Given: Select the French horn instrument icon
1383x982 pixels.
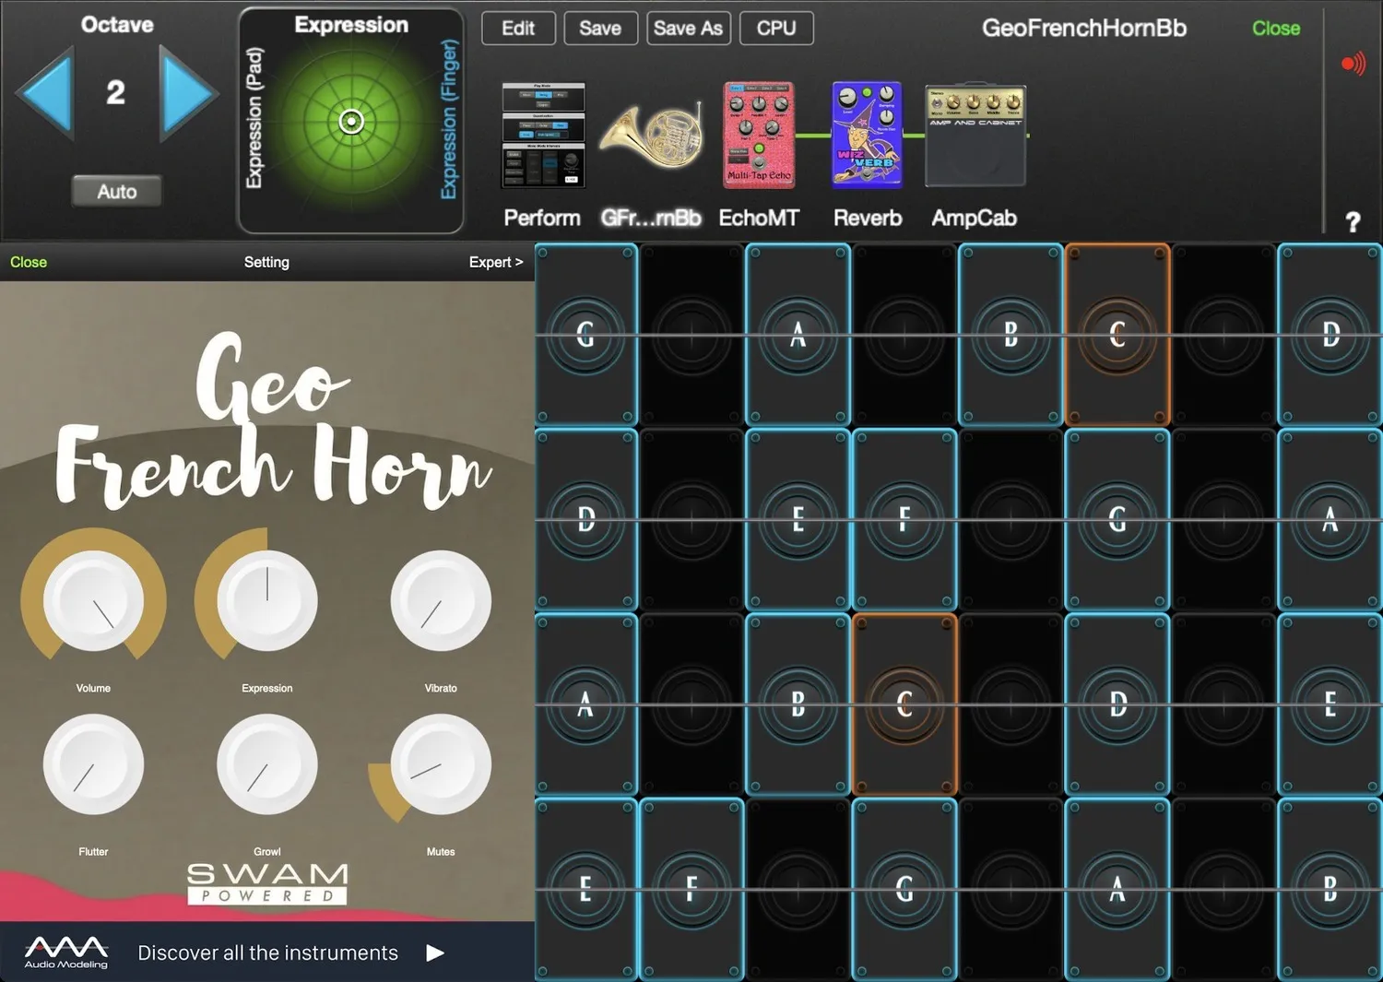Looking at the screenshot, I should [652, 136].
